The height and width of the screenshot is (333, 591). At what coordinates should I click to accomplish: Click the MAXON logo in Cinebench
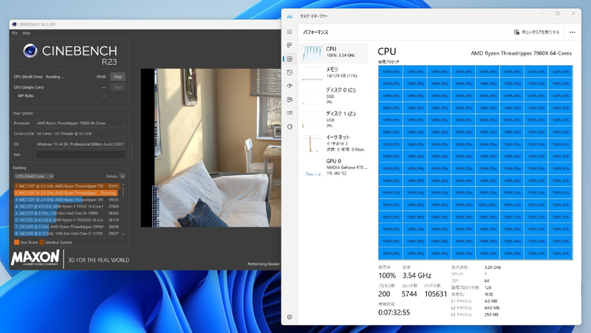(35, 258)
